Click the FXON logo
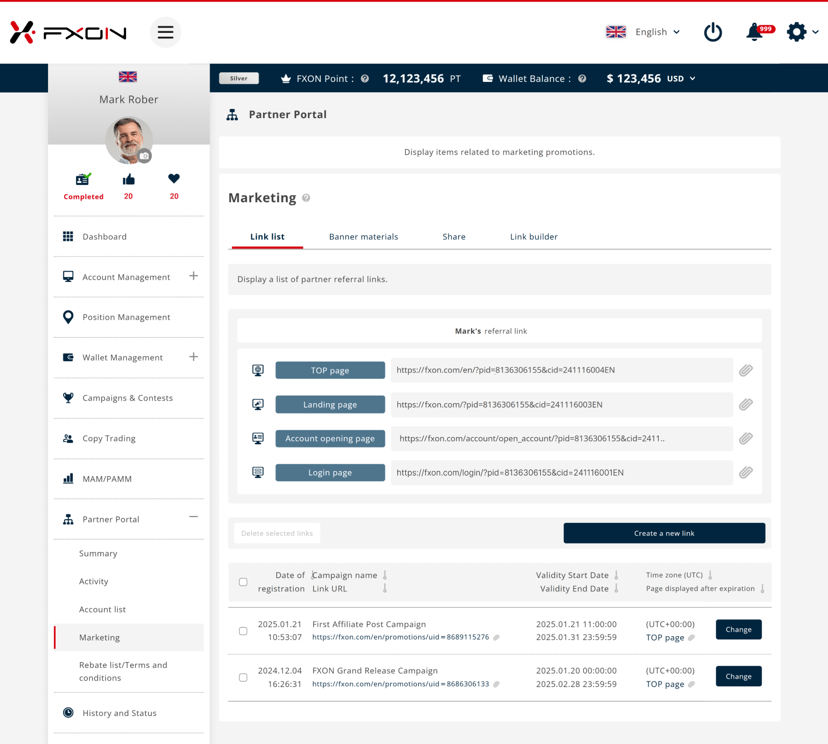 coord(68,32)
